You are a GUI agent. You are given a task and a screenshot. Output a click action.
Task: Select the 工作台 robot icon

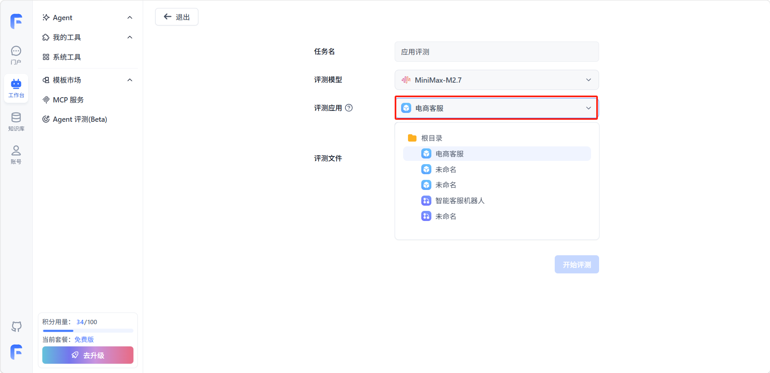[16, 84]
